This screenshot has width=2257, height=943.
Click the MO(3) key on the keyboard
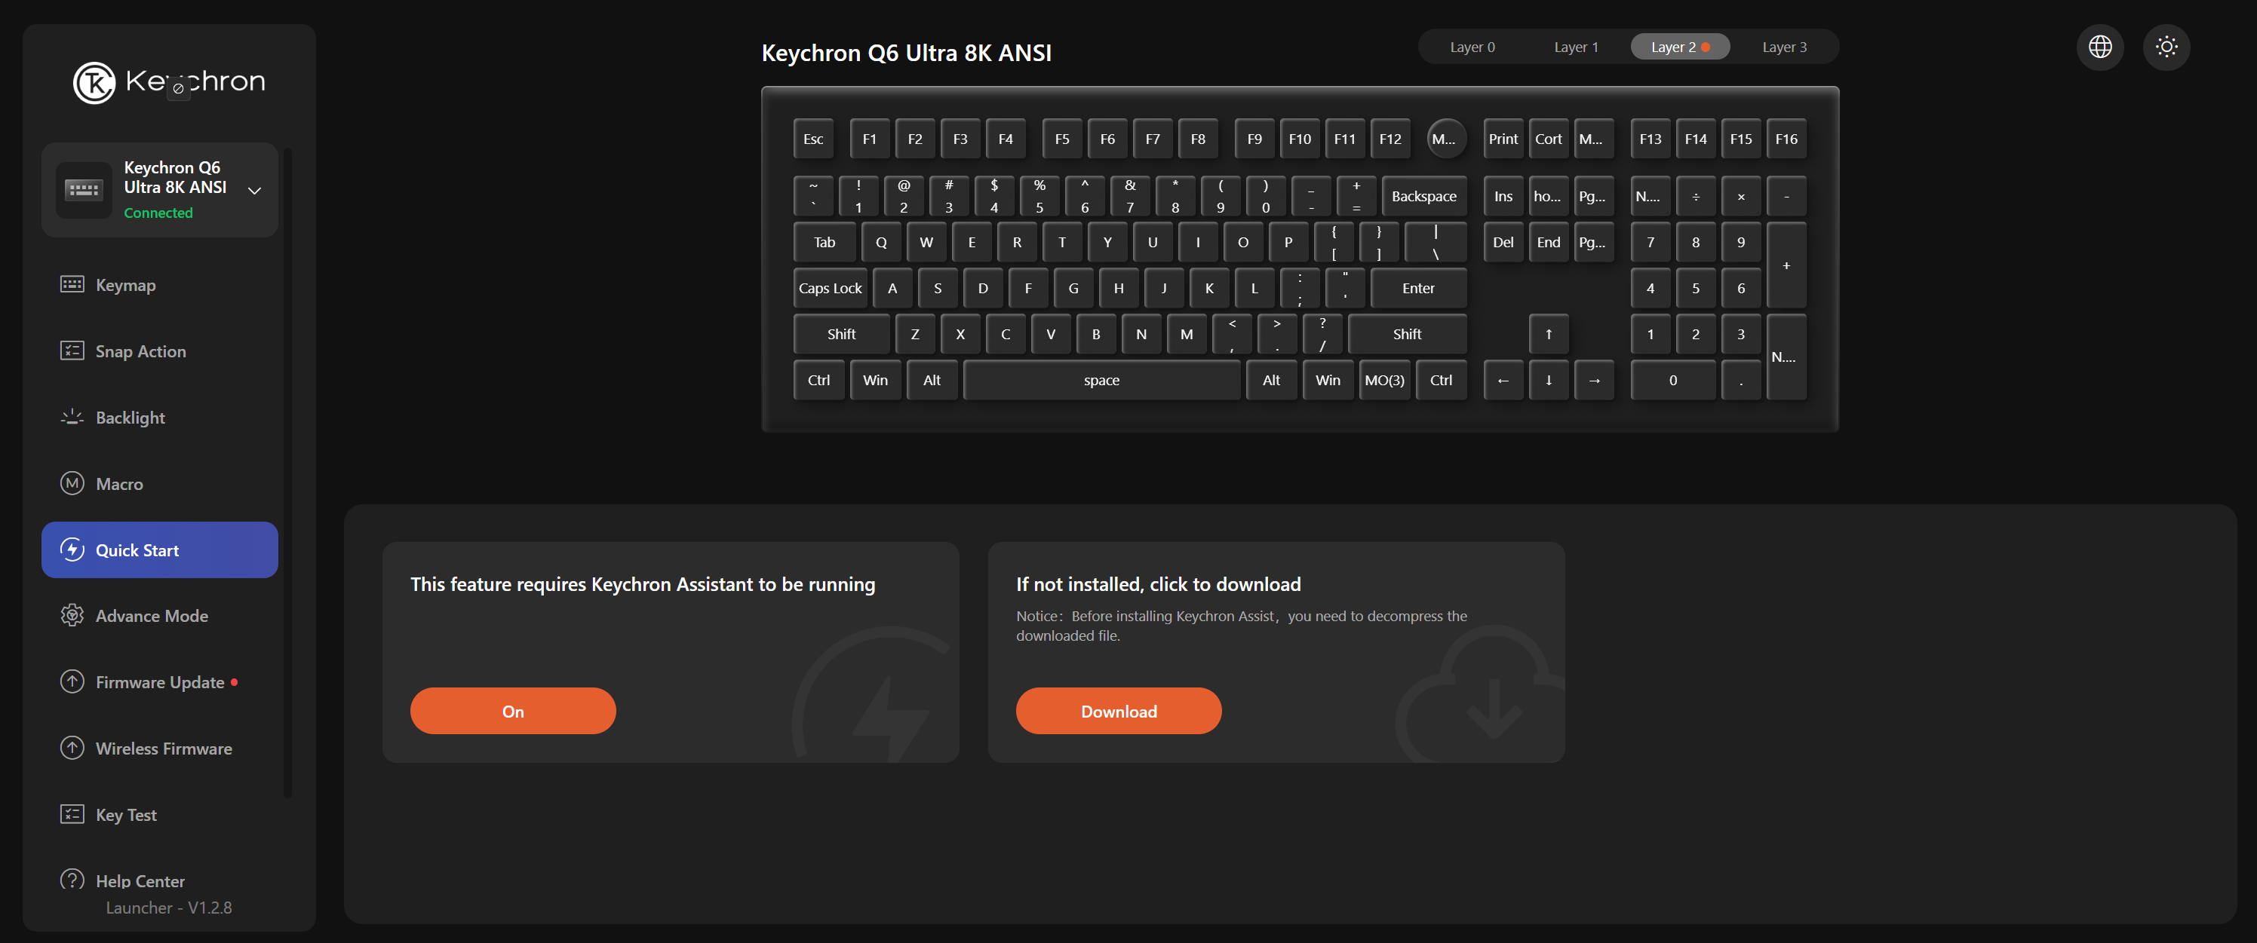tap(1383, 380)
